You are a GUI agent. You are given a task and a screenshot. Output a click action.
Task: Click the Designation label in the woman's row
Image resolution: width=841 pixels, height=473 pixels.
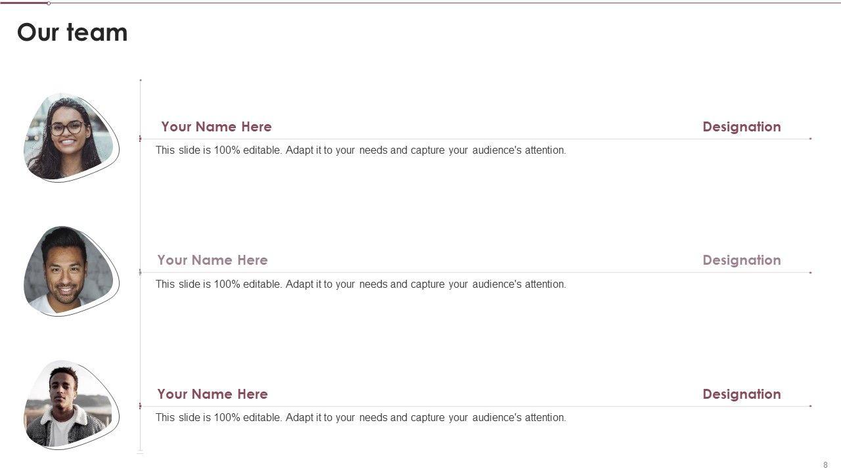(741, 127)
